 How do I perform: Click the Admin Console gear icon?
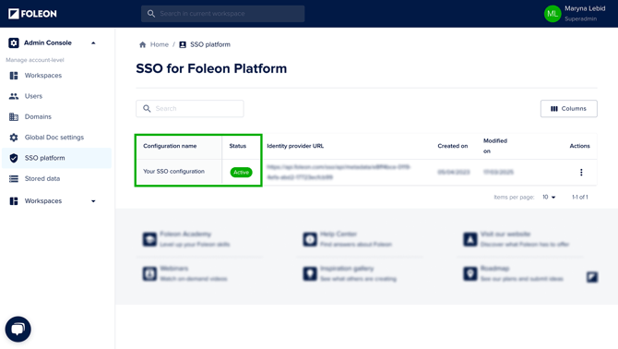14,42
